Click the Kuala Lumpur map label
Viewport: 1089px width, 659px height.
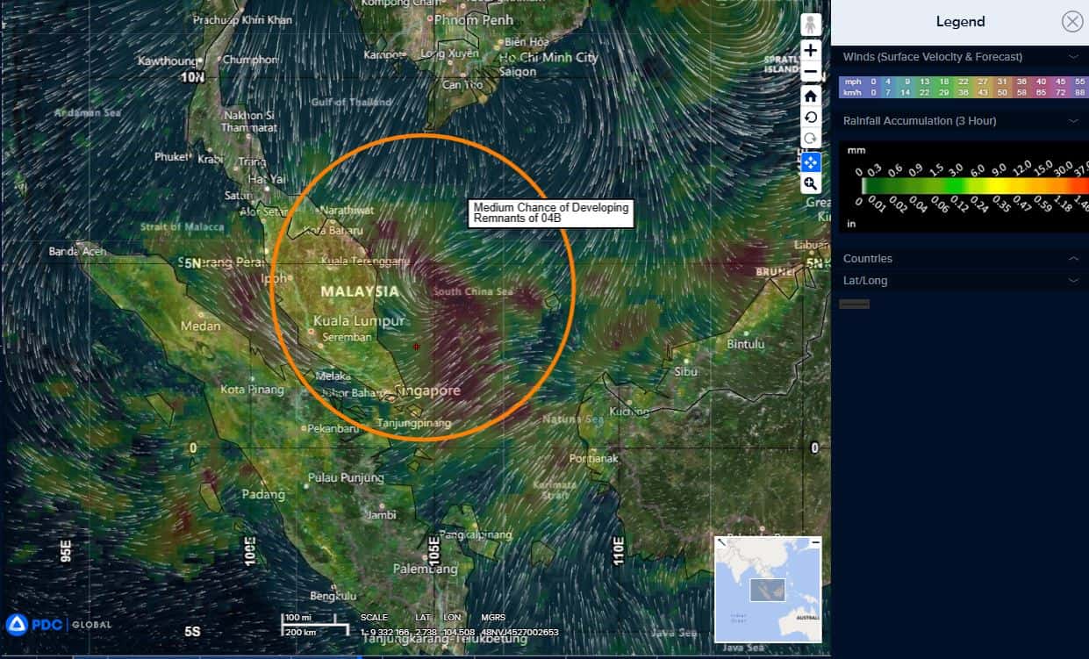[359, 321]
